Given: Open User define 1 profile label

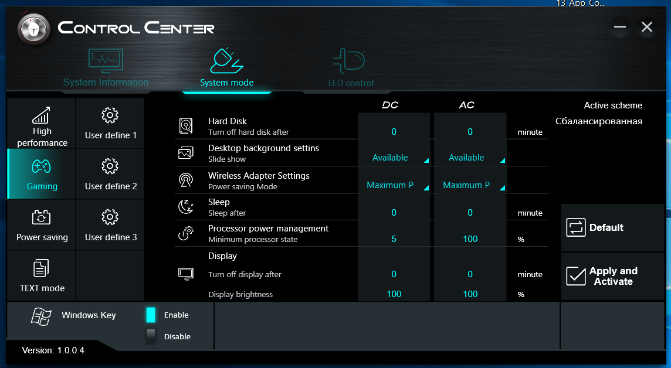Looking at the screenshot, I should (x=111, y=135).
